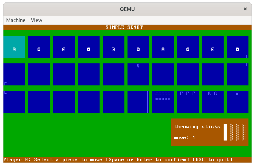Select the highlighted cyan piece square
Viewport: 255px width, 166px height.
(14, 47)
